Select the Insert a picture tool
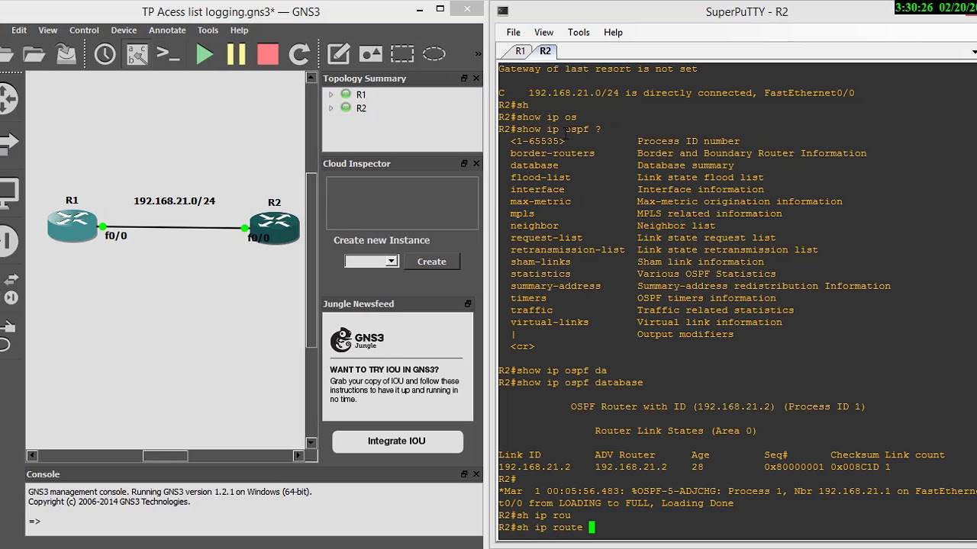Image resolution: width=977 pixels, height=549 pixels. click(x=370, y=54)
